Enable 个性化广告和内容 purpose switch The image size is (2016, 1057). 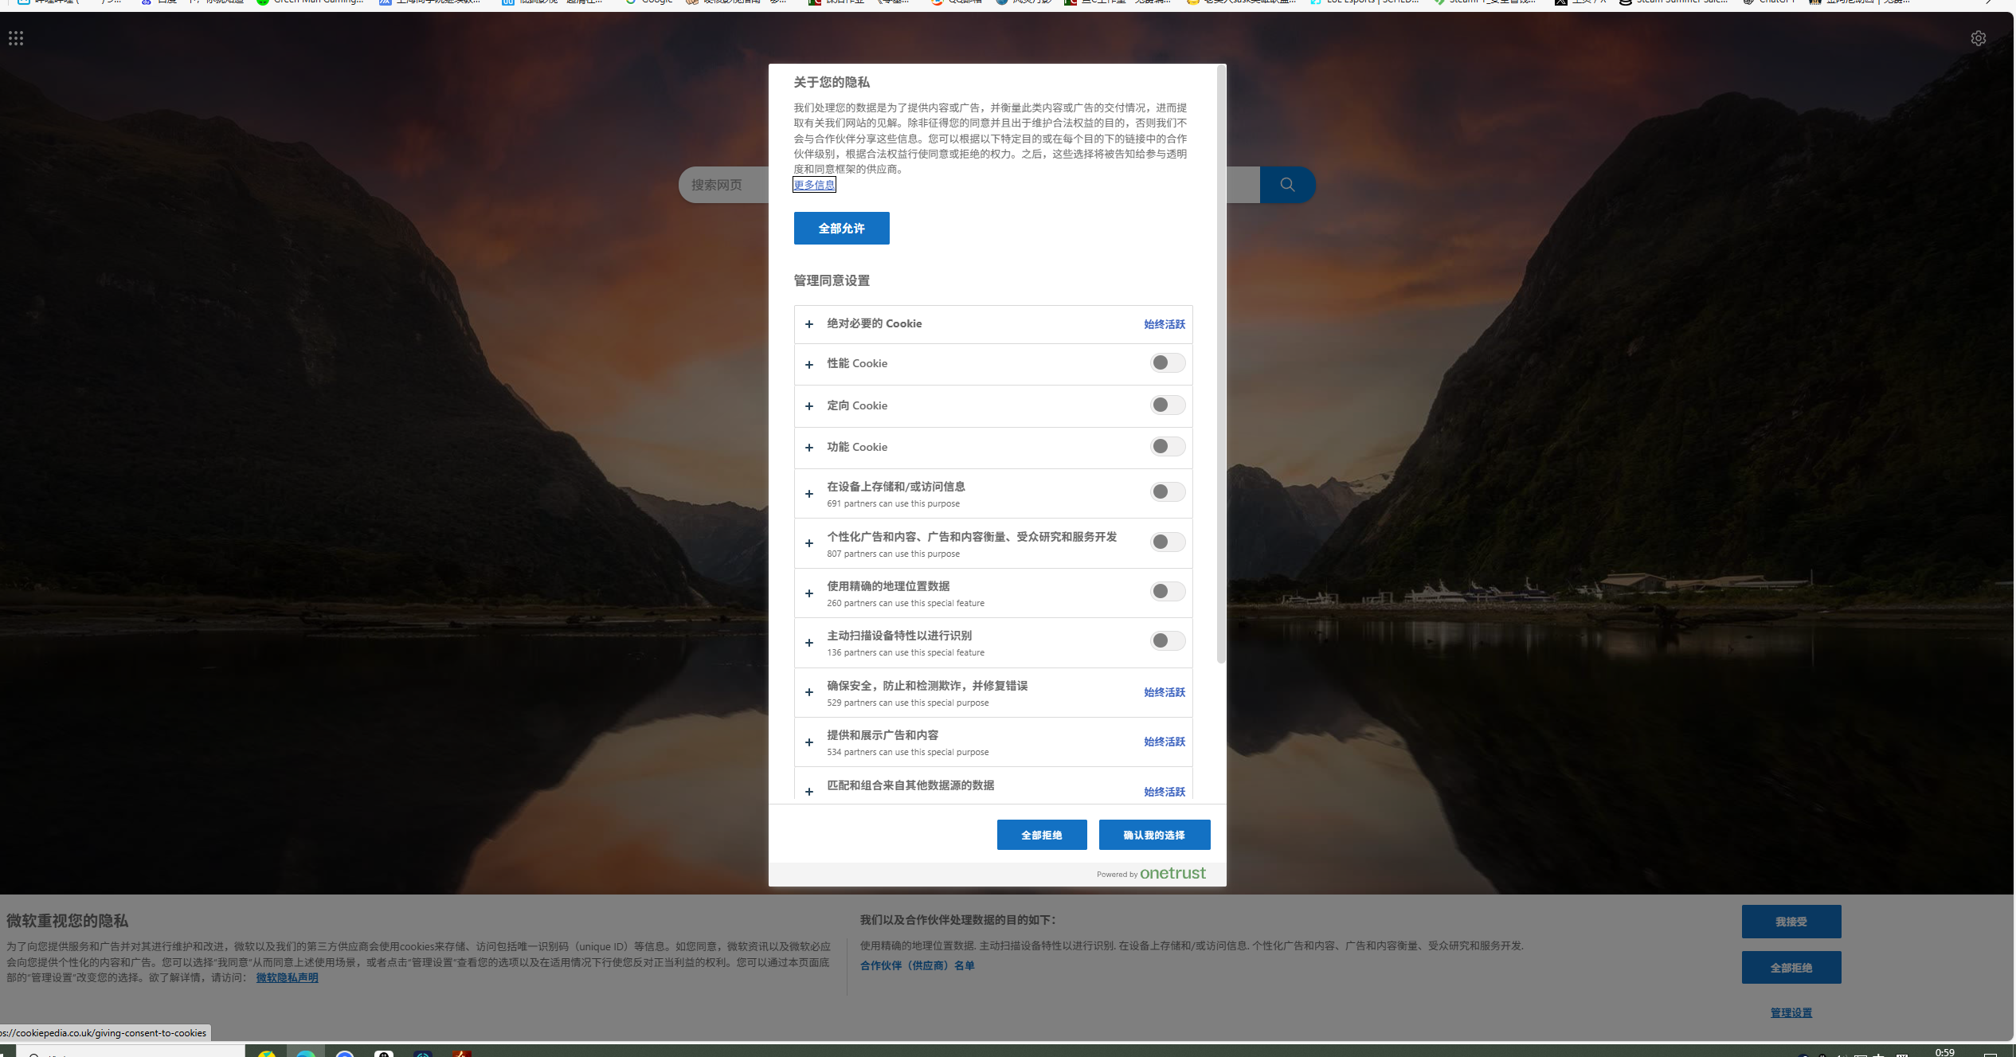[x=1168, y=542]
